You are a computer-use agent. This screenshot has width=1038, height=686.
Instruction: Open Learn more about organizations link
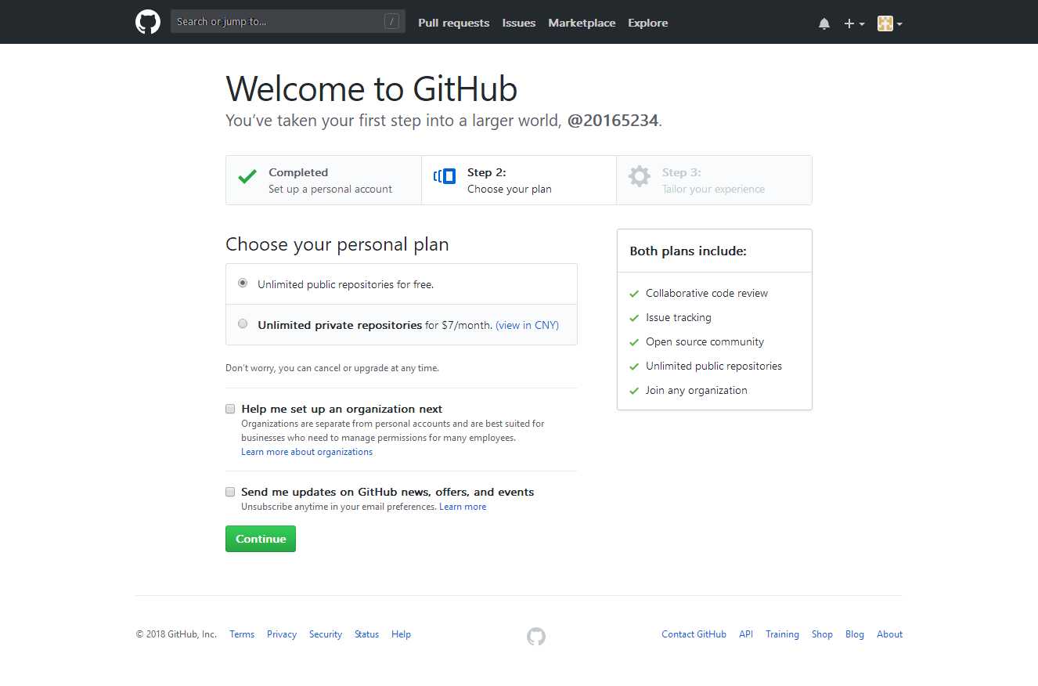[x=307, y=452]
